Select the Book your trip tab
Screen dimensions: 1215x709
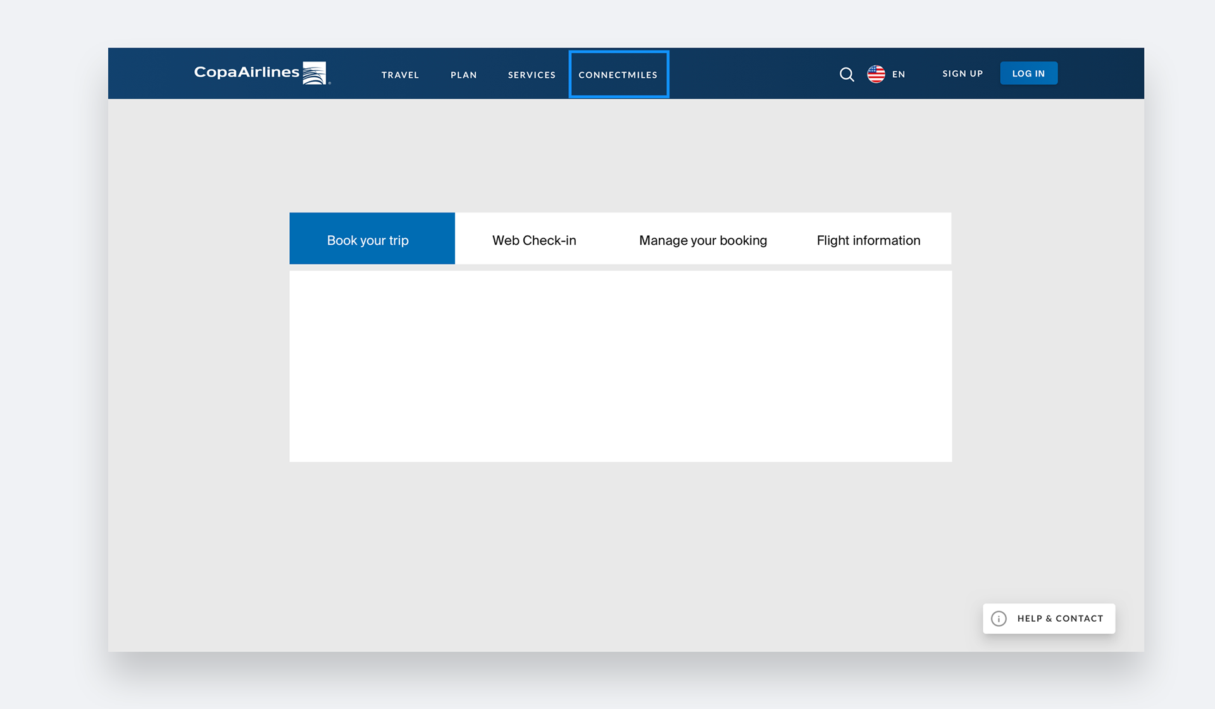(x=372, y=238)
